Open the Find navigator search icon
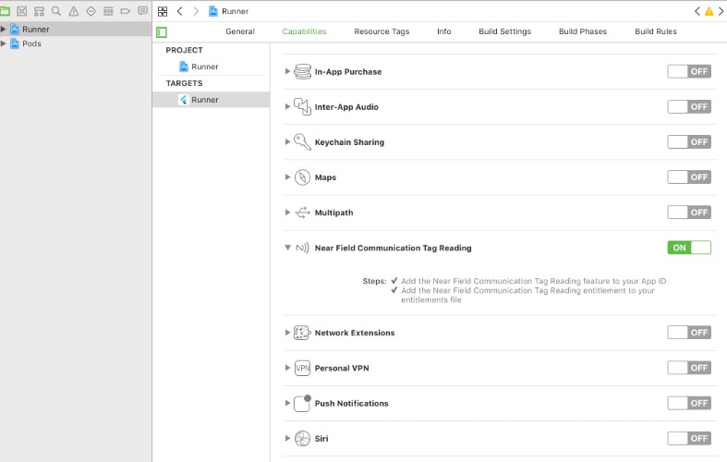This screenshot has width=727, height=462. (56, 11)
